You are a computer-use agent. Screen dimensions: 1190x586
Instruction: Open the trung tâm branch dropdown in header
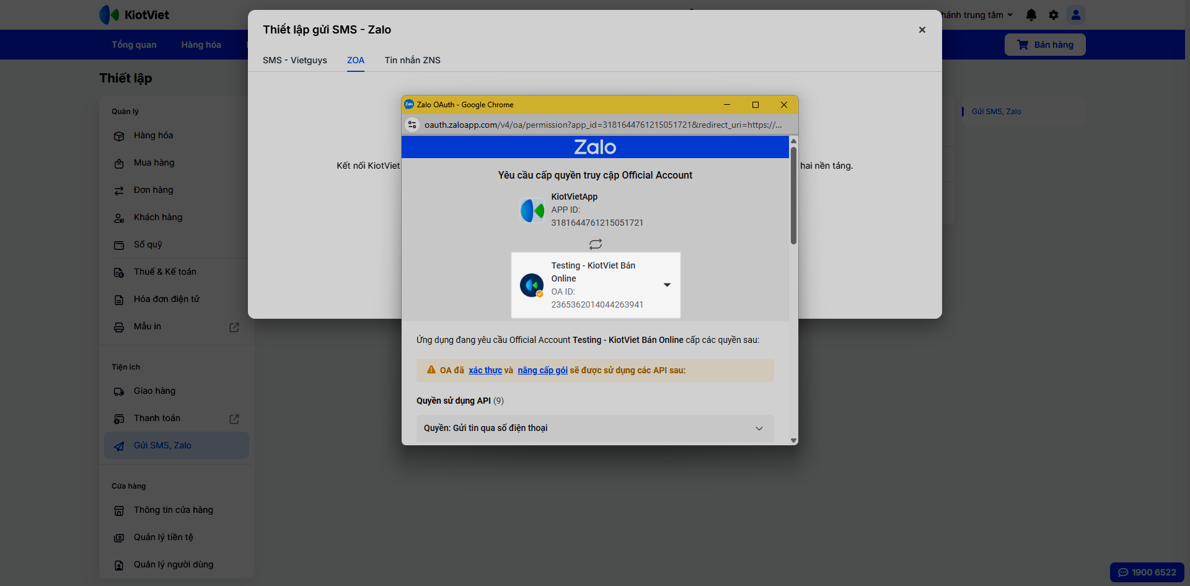coord(977,15)
